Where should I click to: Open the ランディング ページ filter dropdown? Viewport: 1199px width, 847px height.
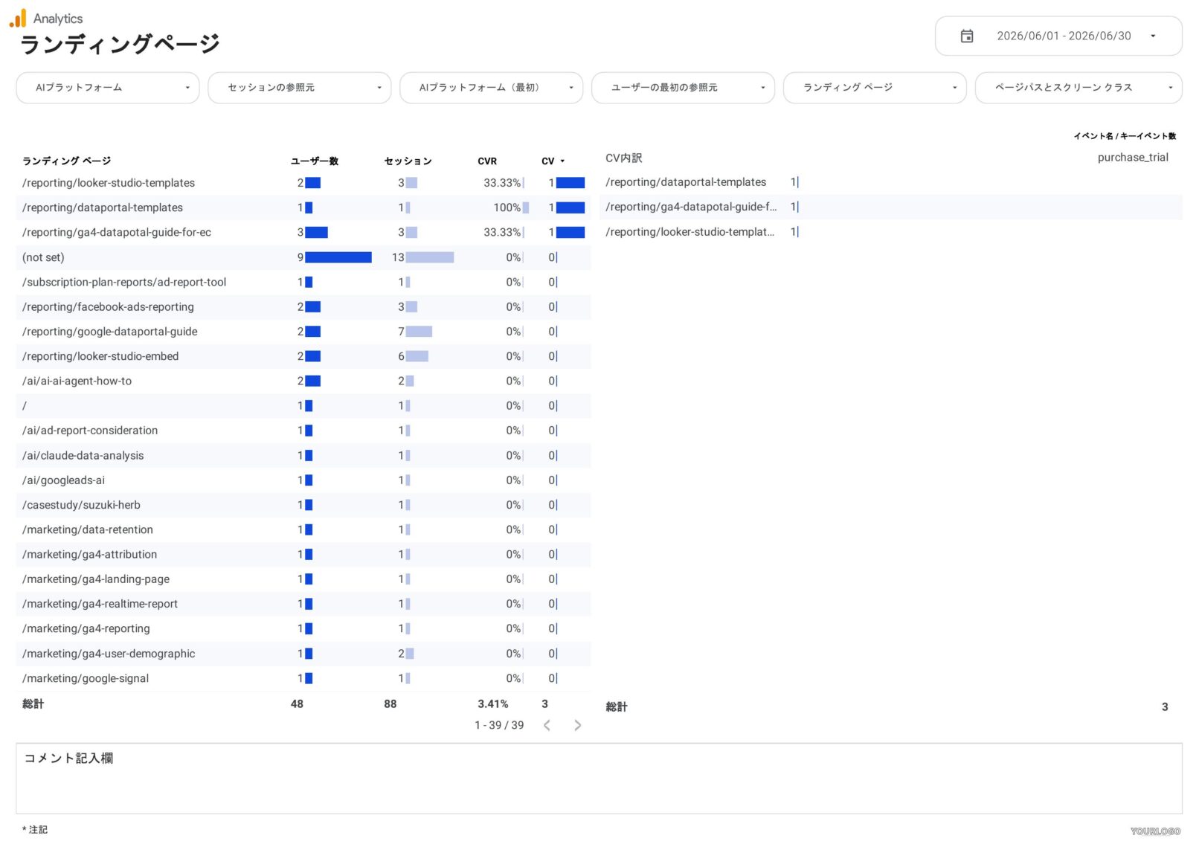875,88
